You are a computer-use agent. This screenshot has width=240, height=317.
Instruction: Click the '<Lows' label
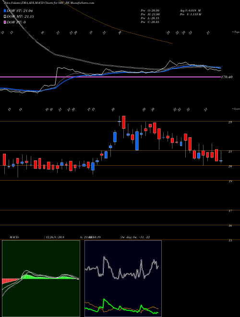click(x=236, y=109)
